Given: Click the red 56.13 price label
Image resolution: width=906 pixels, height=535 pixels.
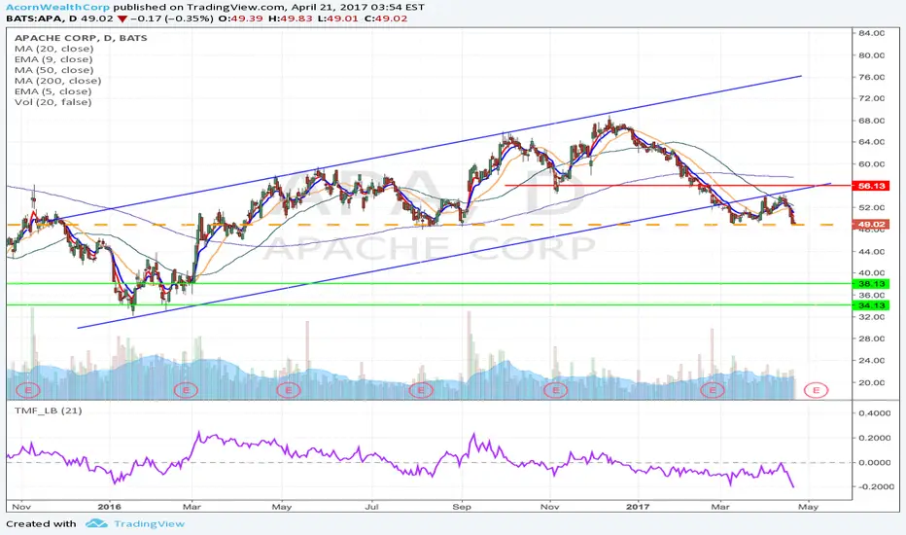Looking at the screenshot, I should pos(871,186).
